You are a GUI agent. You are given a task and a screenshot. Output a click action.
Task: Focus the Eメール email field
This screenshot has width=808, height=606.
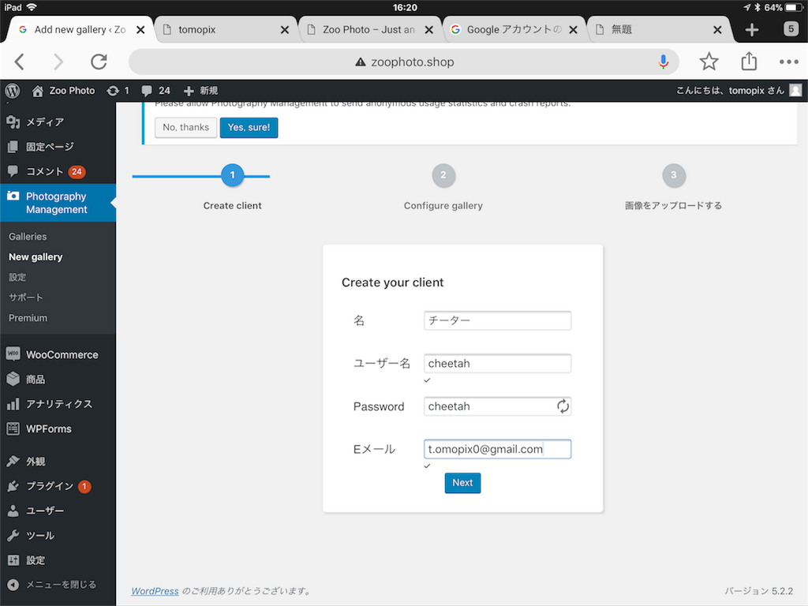click(497, 449)
